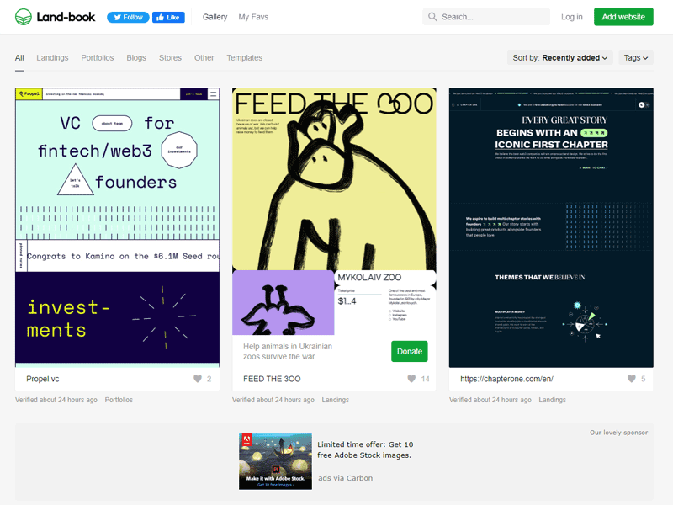Viewport: 673px width, 505px height.
Task: Open hamburger menu in Propel preview
Action: click(x=214, y=93)
